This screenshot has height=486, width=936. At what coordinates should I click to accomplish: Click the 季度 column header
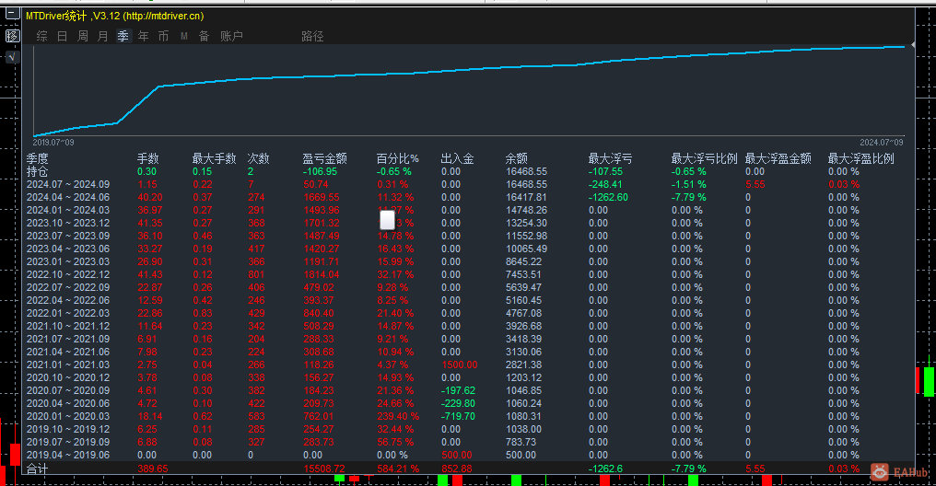pos(37,158)
